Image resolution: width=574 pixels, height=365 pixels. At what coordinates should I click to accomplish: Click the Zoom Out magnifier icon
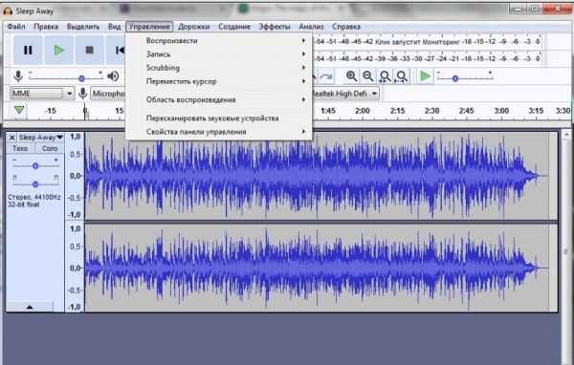tap(367, 76)
